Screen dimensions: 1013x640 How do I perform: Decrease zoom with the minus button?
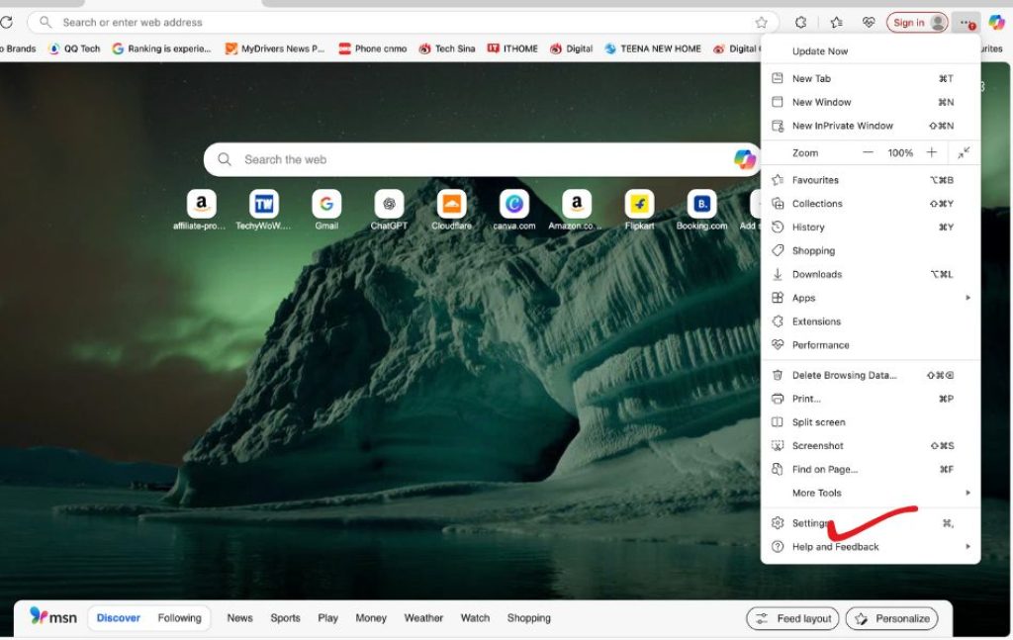(x=868, y=152)
